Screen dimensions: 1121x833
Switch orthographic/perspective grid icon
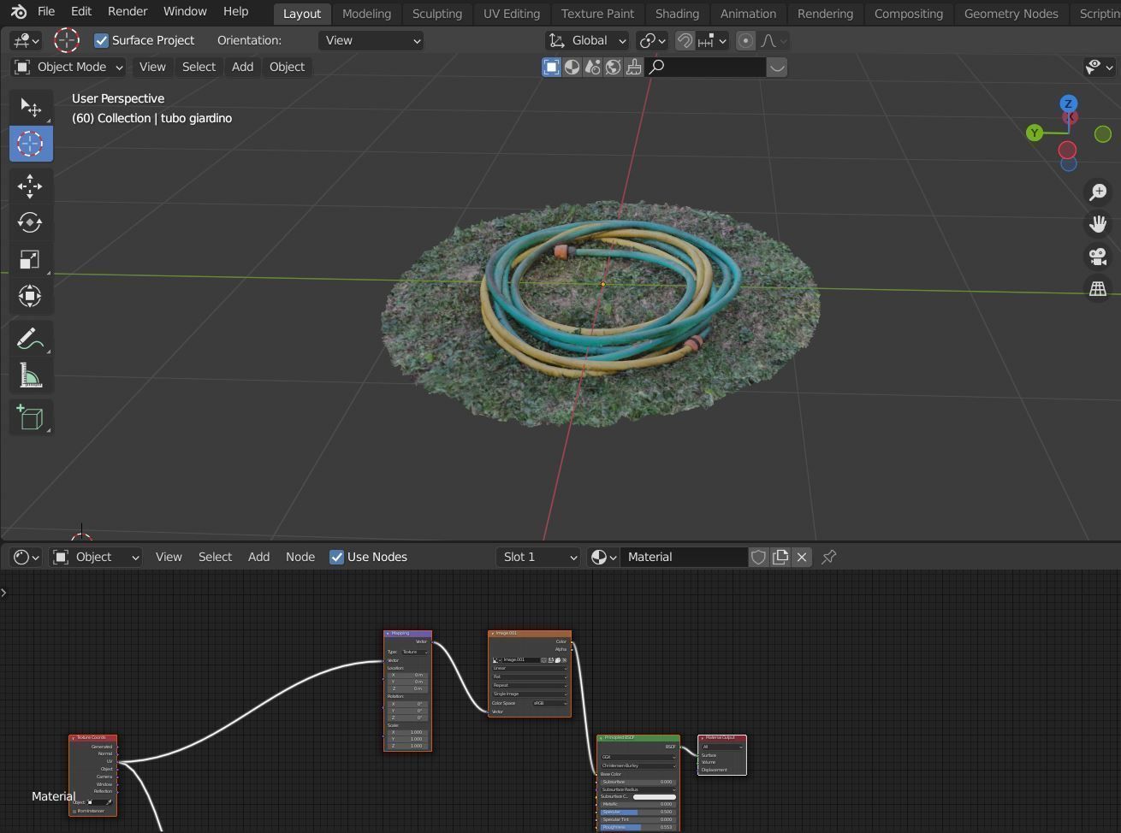click(x=1098, y=289)
